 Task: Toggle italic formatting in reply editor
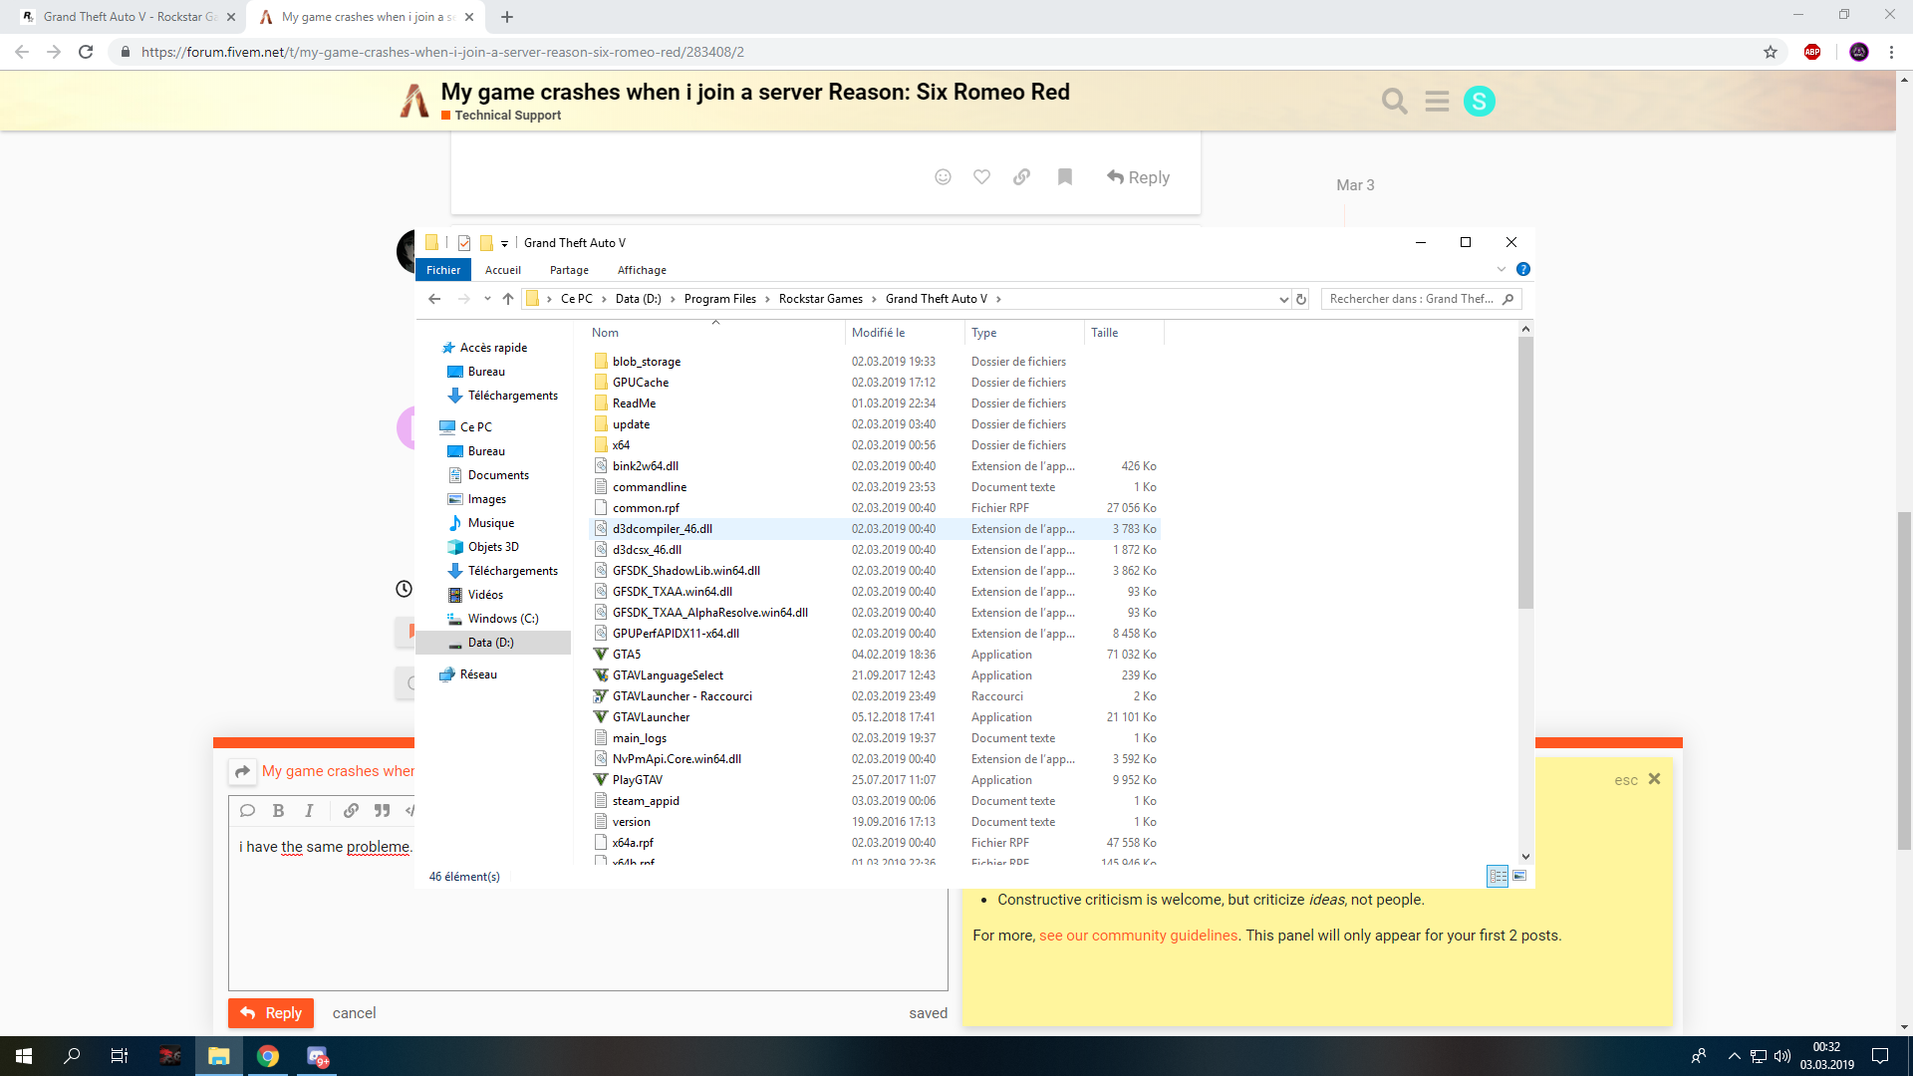pyautogui.click(x=309, y=810)
